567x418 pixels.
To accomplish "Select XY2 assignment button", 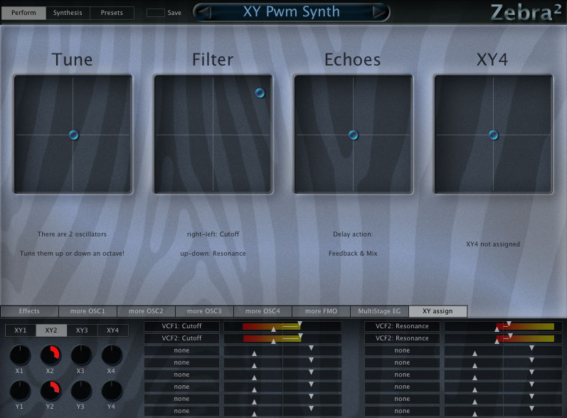I will 51,330.
